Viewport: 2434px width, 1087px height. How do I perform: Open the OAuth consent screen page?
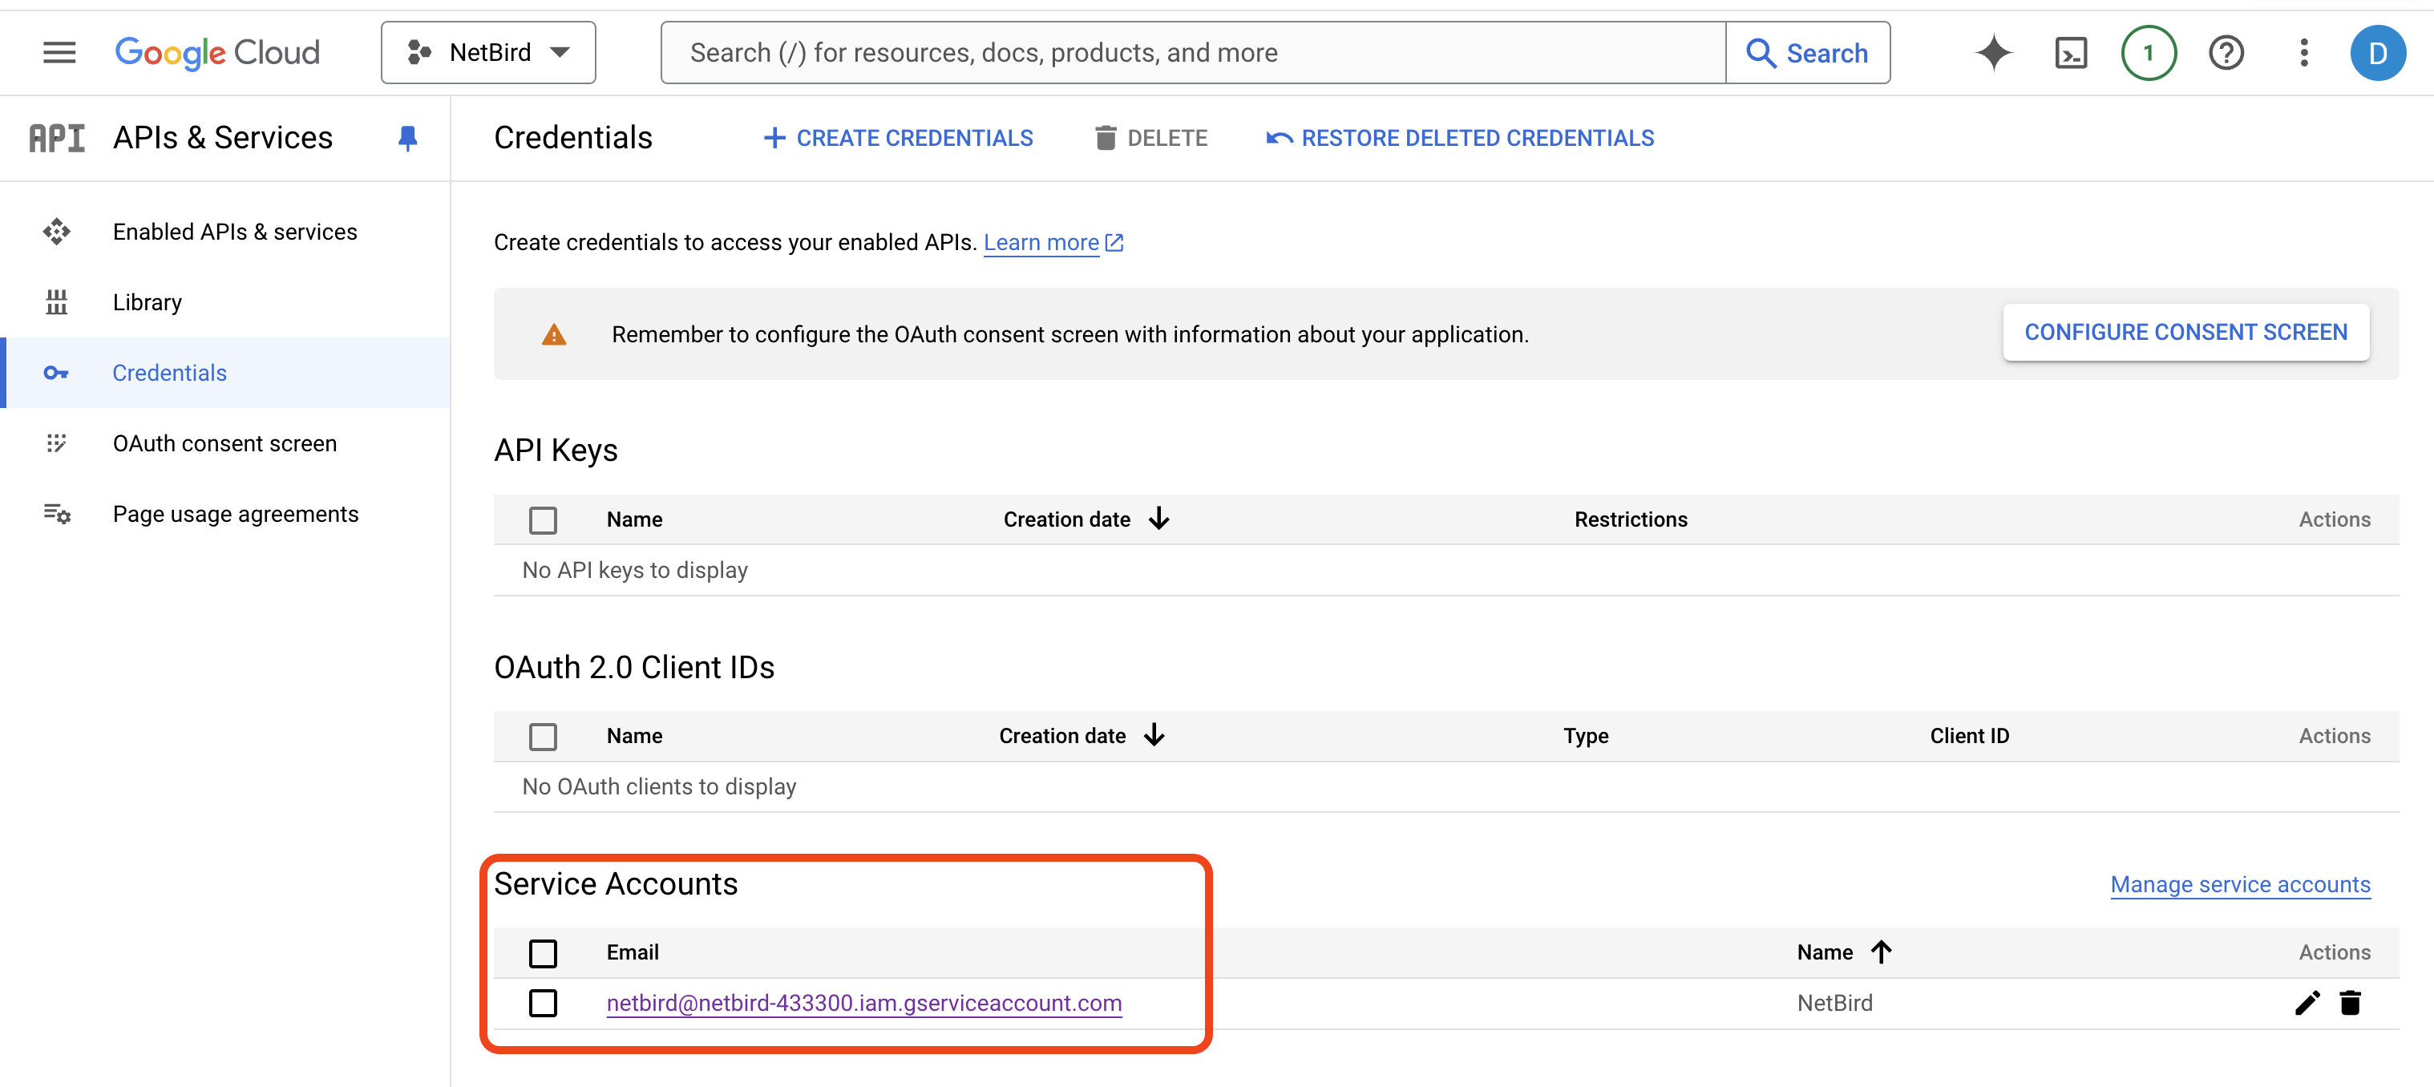click(x=224, y=442)
